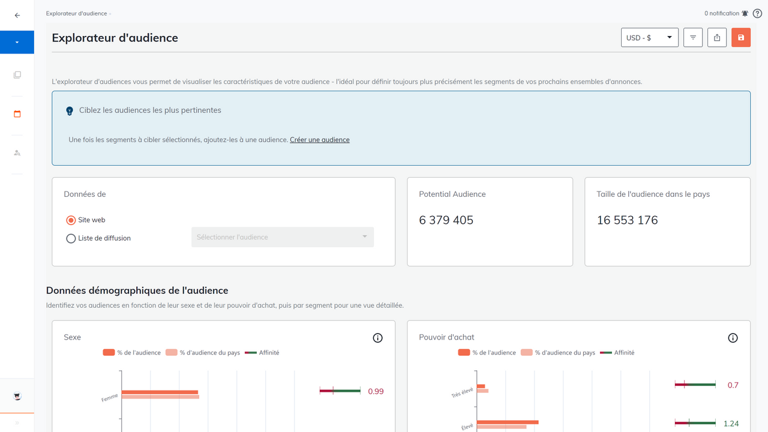Toggle Affinité legend in Sexe chart

click(262, 353)
